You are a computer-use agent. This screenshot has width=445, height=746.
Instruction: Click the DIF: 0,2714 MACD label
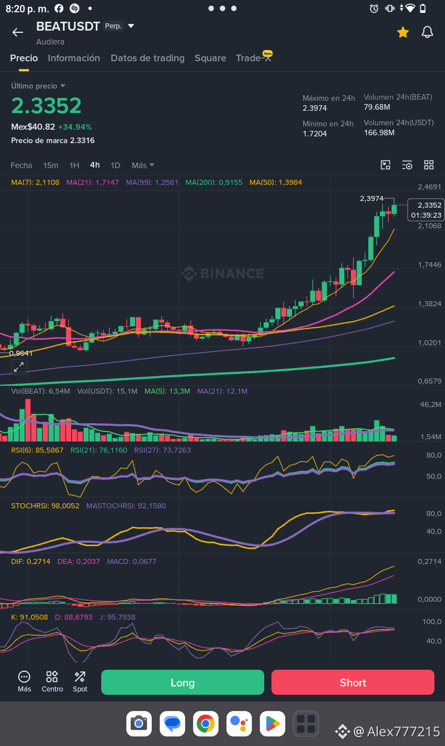pyautogui.click(x=31, y=562)
